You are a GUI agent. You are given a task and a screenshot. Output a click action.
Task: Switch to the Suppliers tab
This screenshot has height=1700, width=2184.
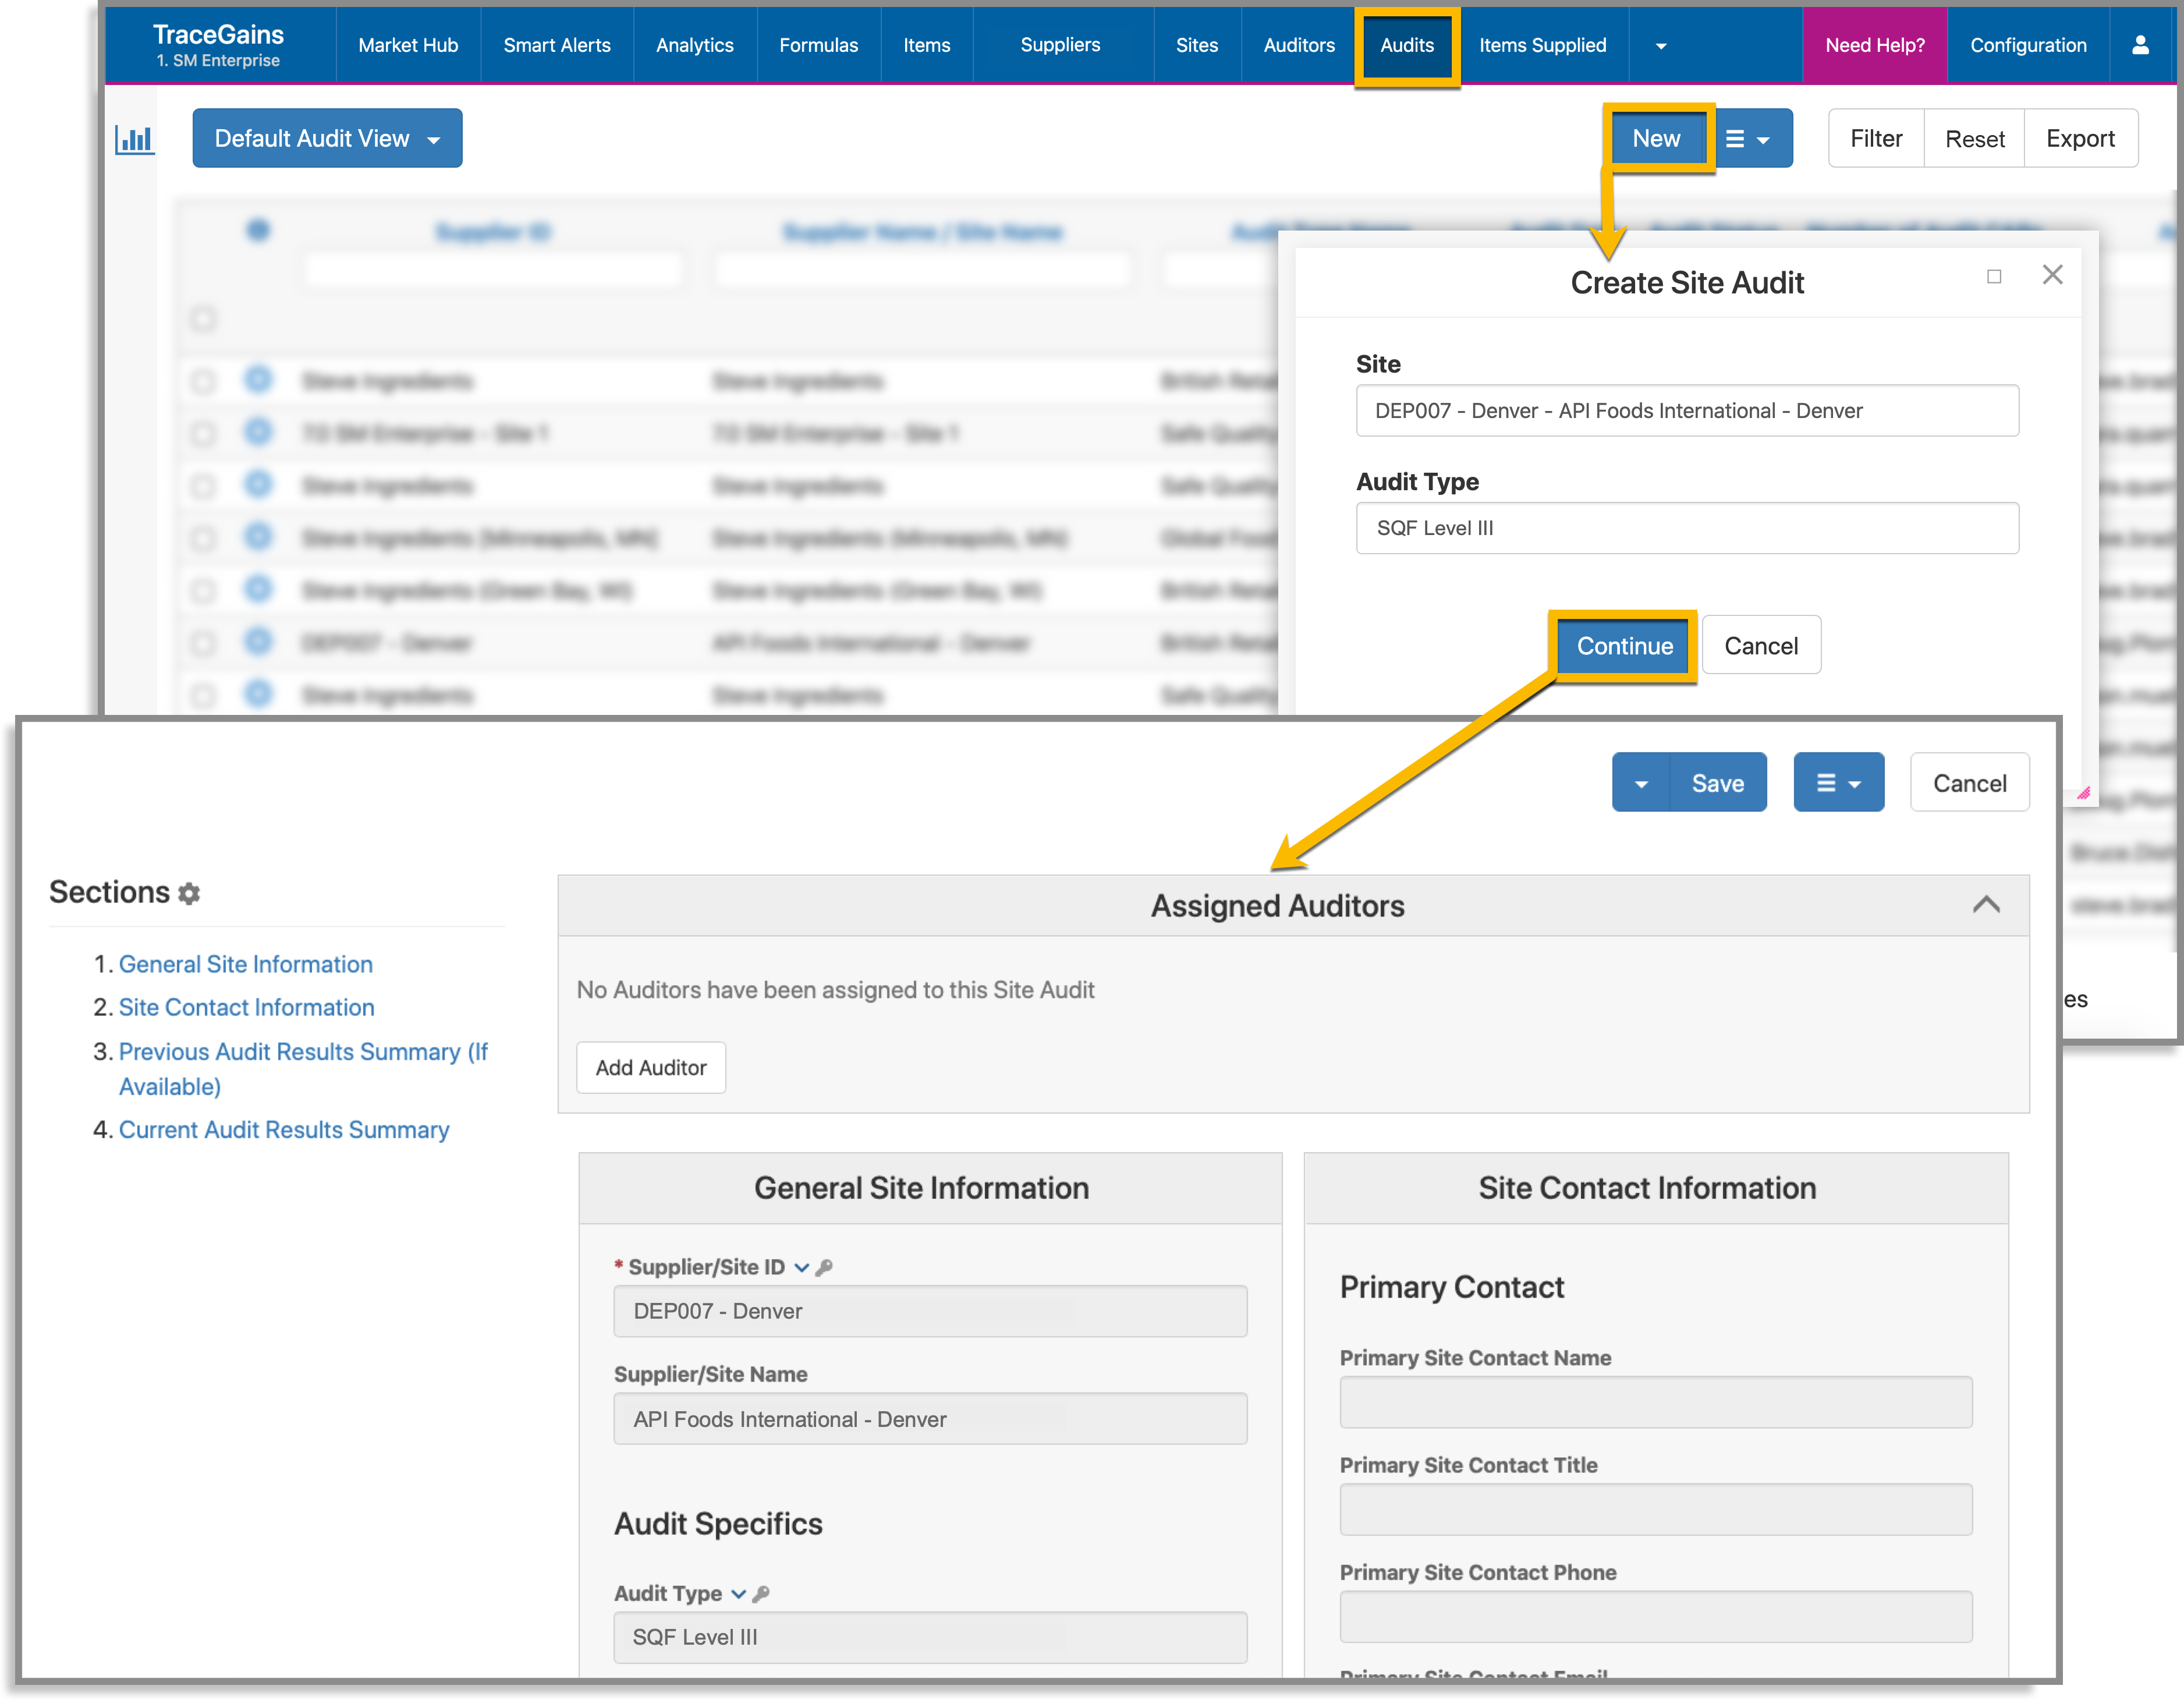[x=1060, y=44]
